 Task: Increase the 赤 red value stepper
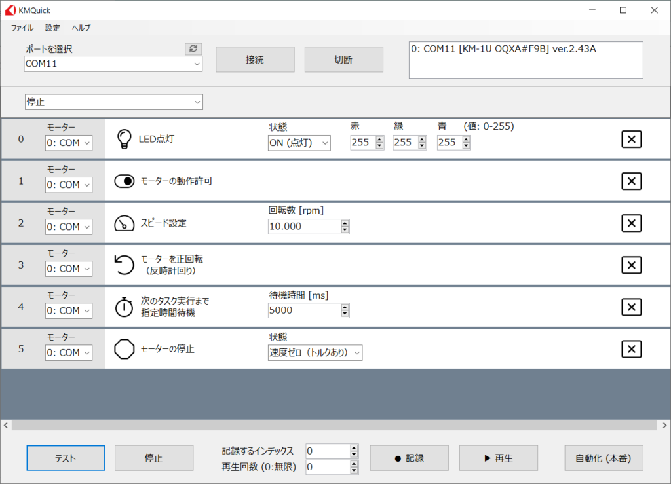point(379,139)
